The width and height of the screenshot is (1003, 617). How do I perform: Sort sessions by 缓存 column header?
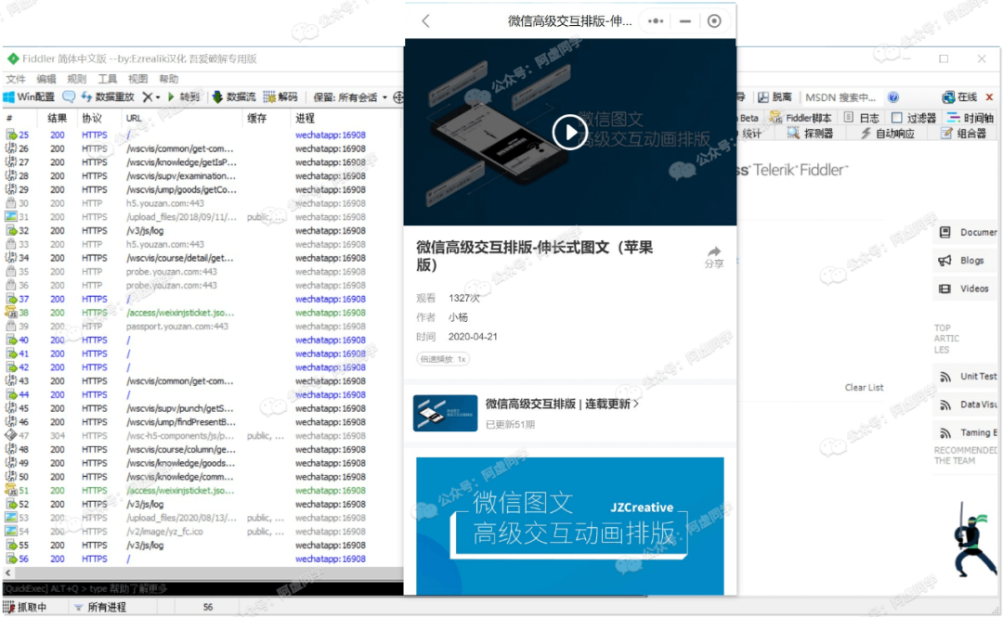click(x=256, y=118)
